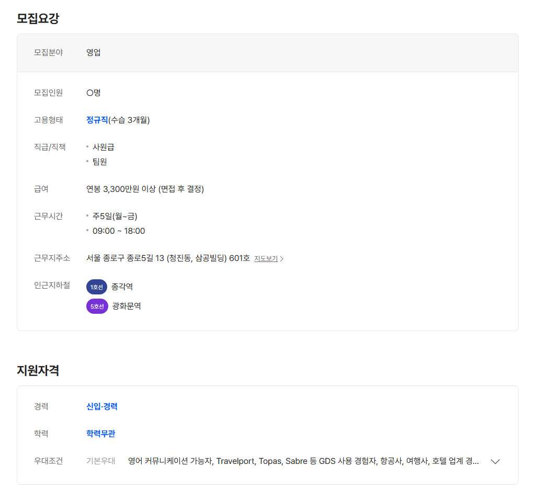Click the 기본우대 label
The width and height of the screenshot is (534, 489).
(100, 461)
